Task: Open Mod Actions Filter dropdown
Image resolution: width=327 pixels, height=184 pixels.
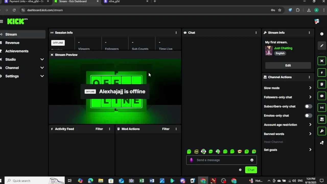Action: (166, 129)
